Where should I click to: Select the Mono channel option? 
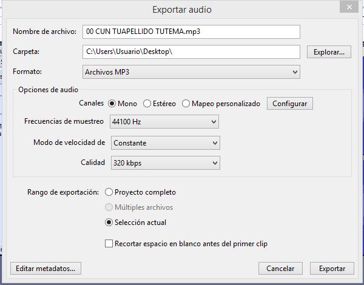coord(112,104)
